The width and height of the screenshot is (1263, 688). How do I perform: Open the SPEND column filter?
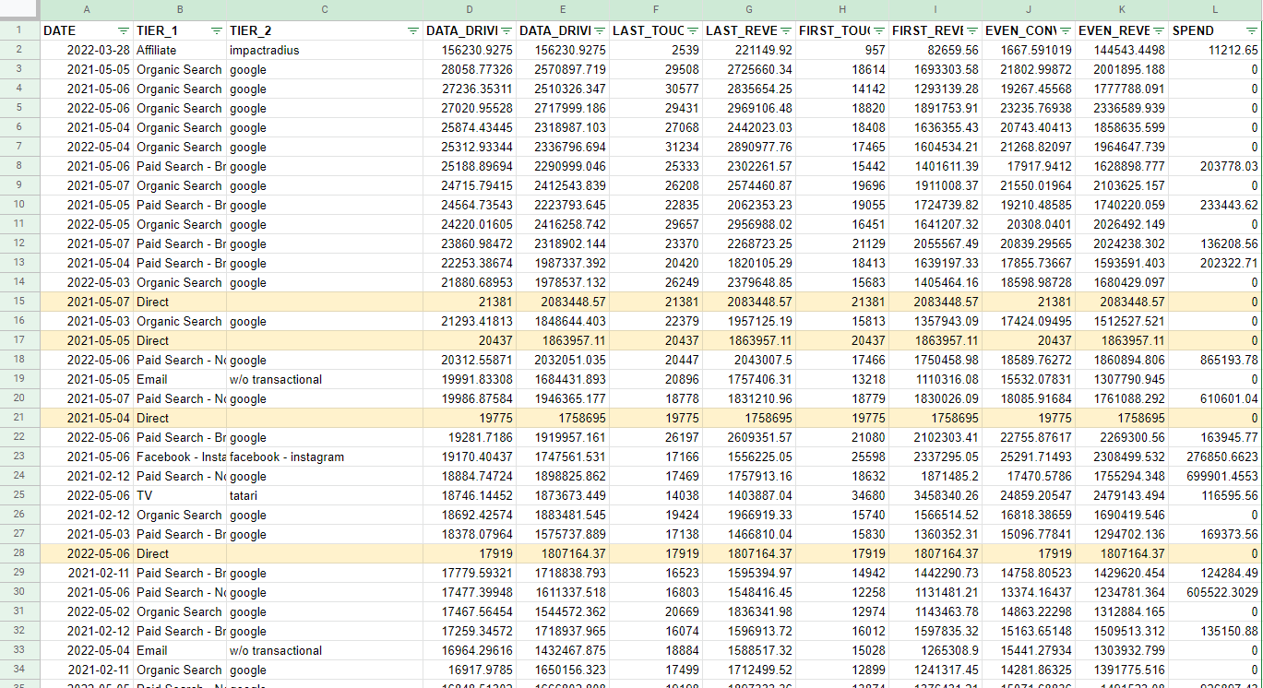1252,30
